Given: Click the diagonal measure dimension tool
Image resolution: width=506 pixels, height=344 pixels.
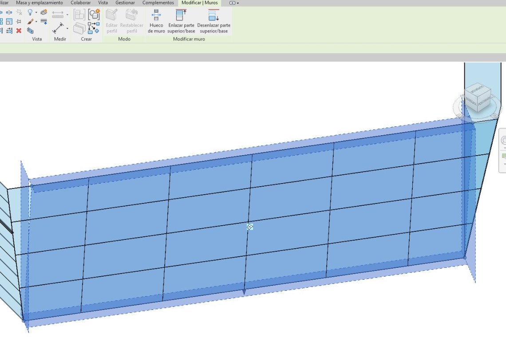Looking at the screenshot, I should pyautogui.click(x=58, y=29).
